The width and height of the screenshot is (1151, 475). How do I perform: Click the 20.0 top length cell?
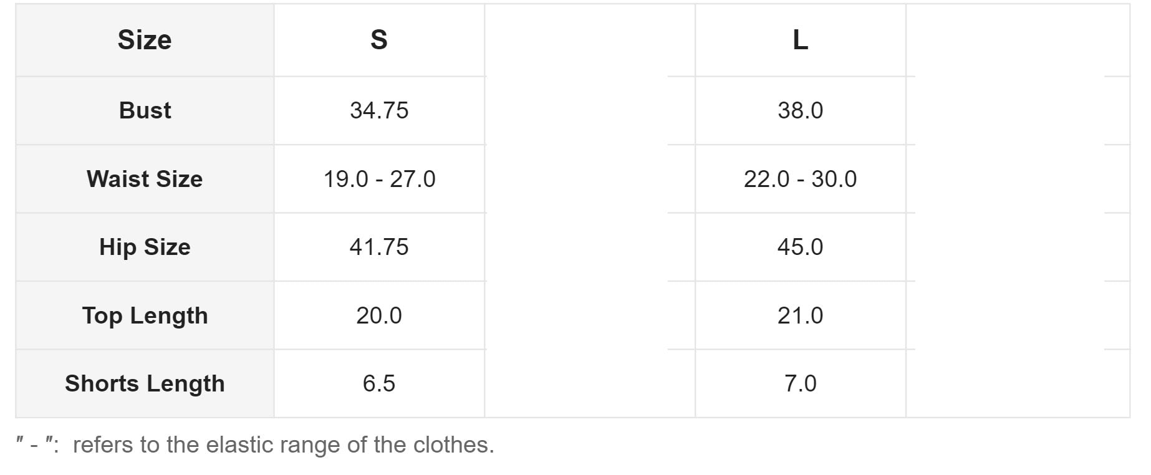379,315
